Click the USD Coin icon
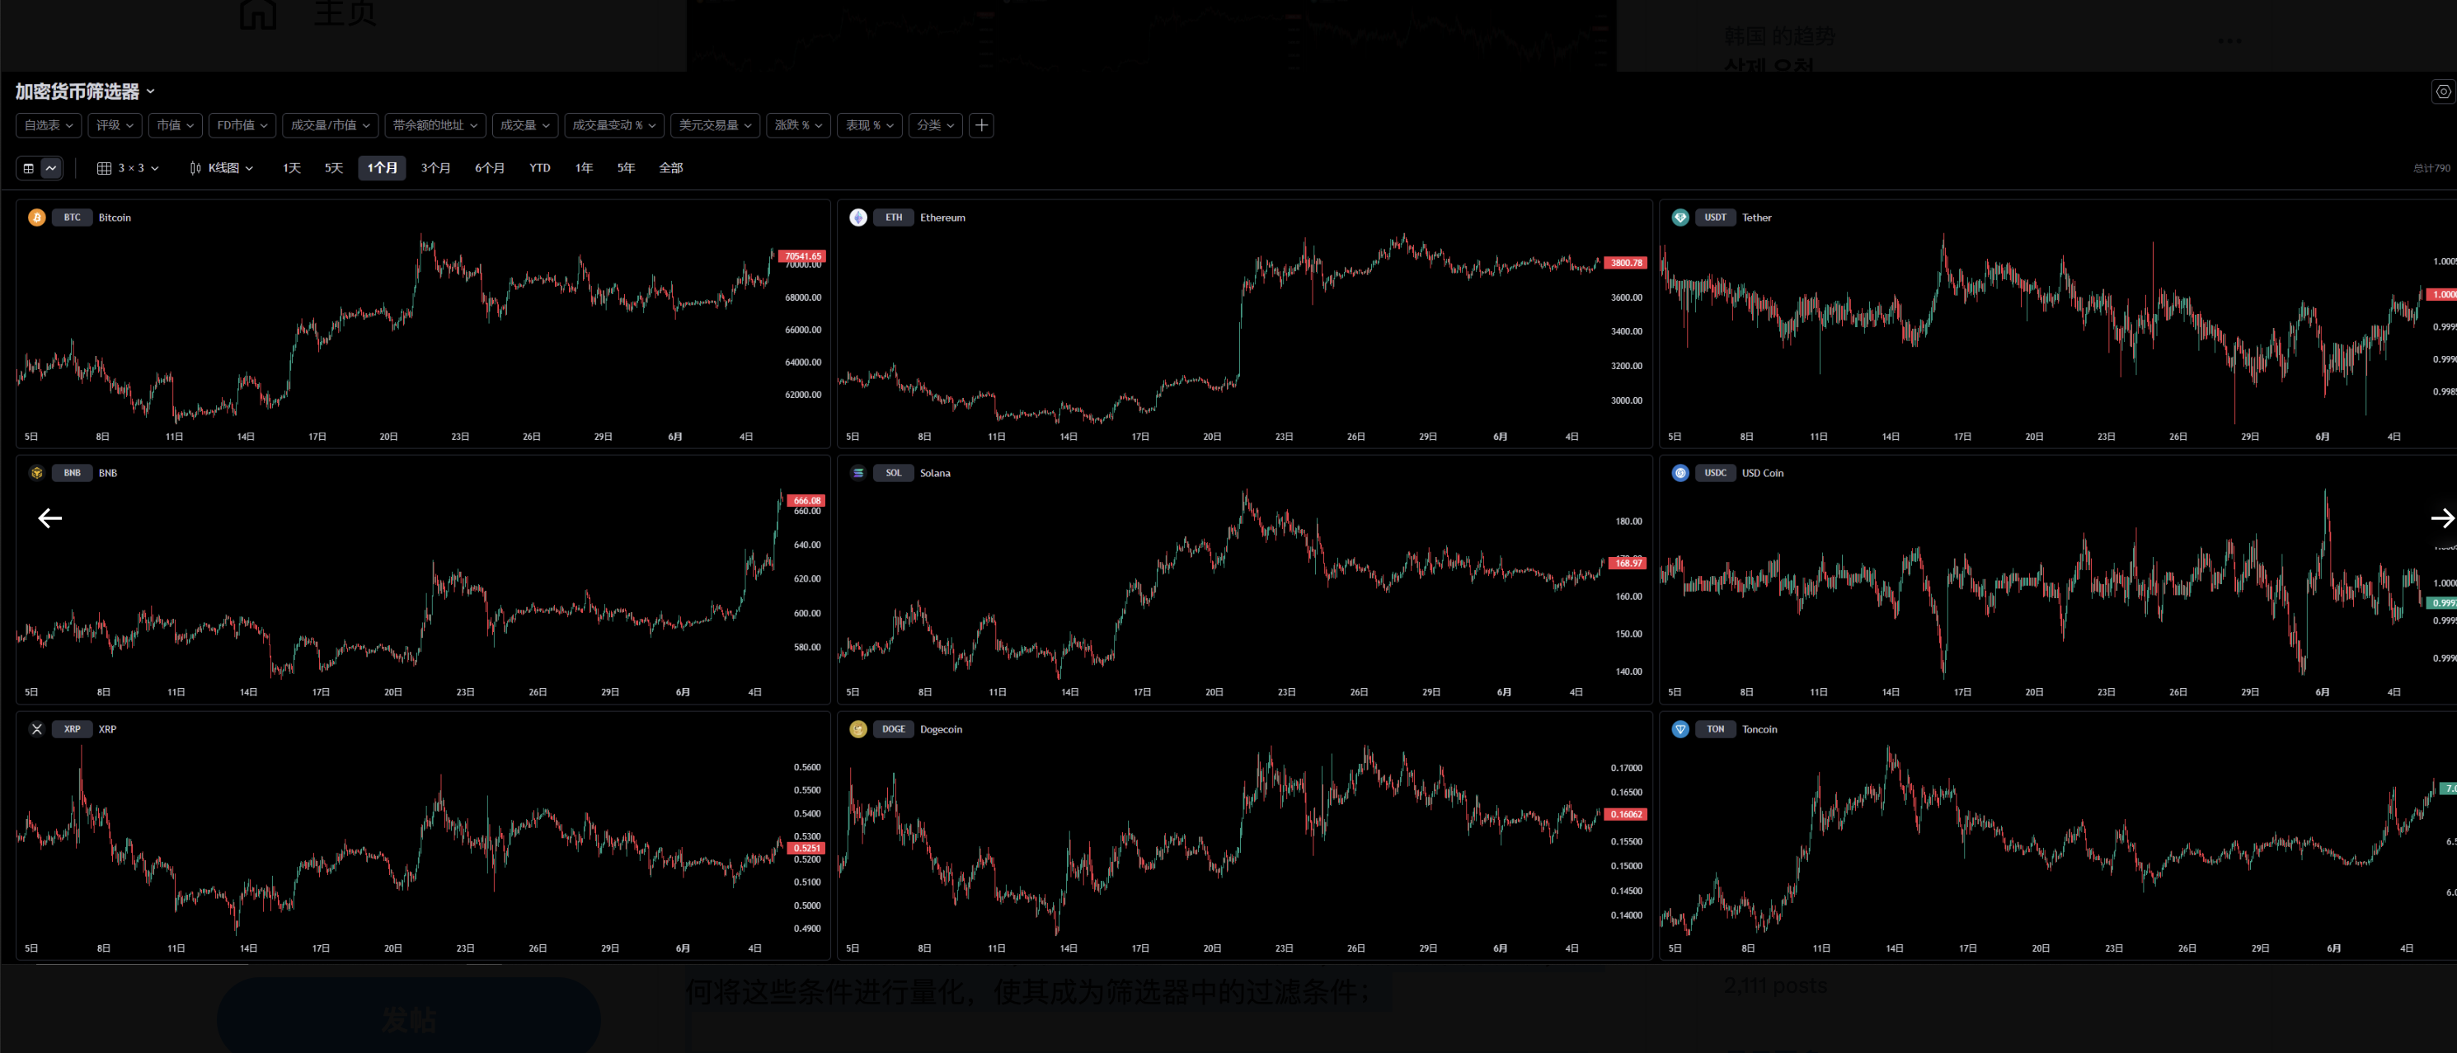The height and width of the screenshot is (1053, 2457). pos(1680,473)
